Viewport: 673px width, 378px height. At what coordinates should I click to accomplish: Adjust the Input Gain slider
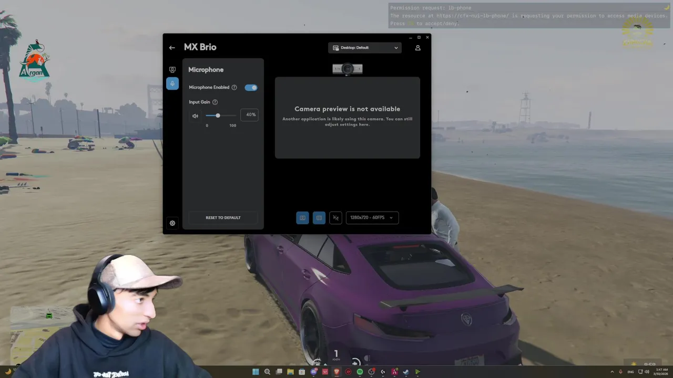221,115
